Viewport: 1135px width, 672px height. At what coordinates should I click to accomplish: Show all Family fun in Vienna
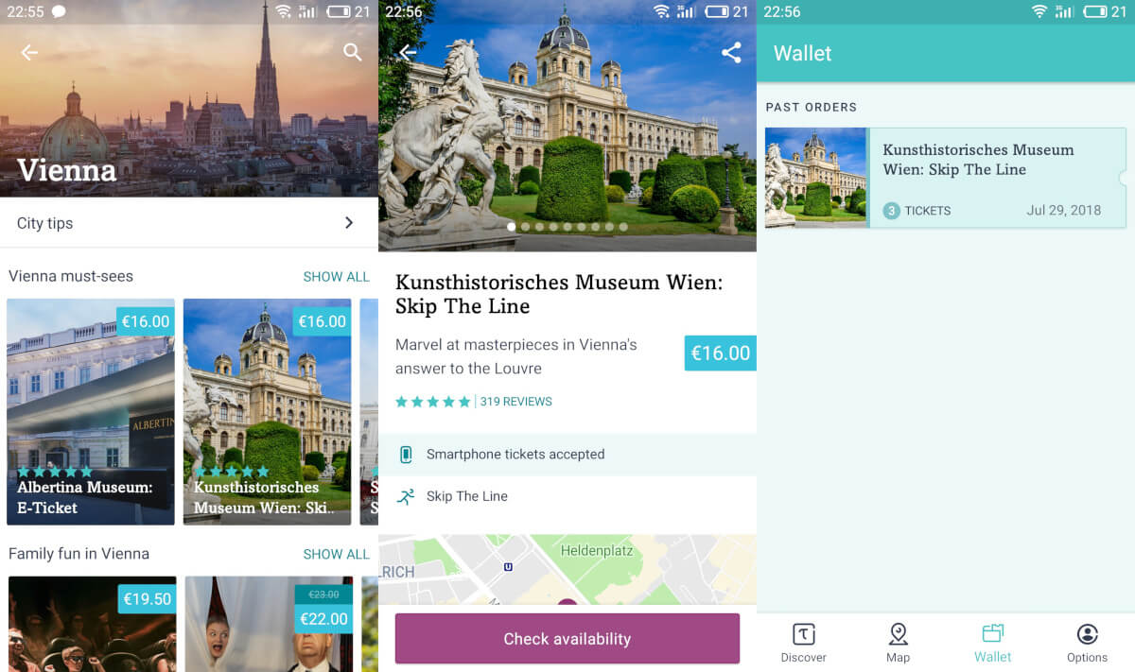336,554
